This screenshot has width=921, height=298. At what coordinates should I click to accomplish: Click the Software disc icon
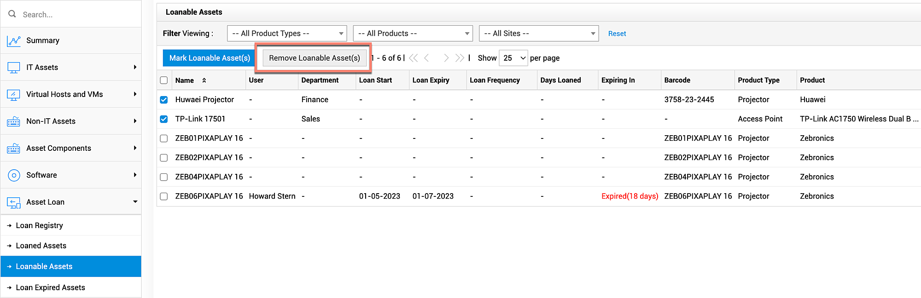click(14, 175)
